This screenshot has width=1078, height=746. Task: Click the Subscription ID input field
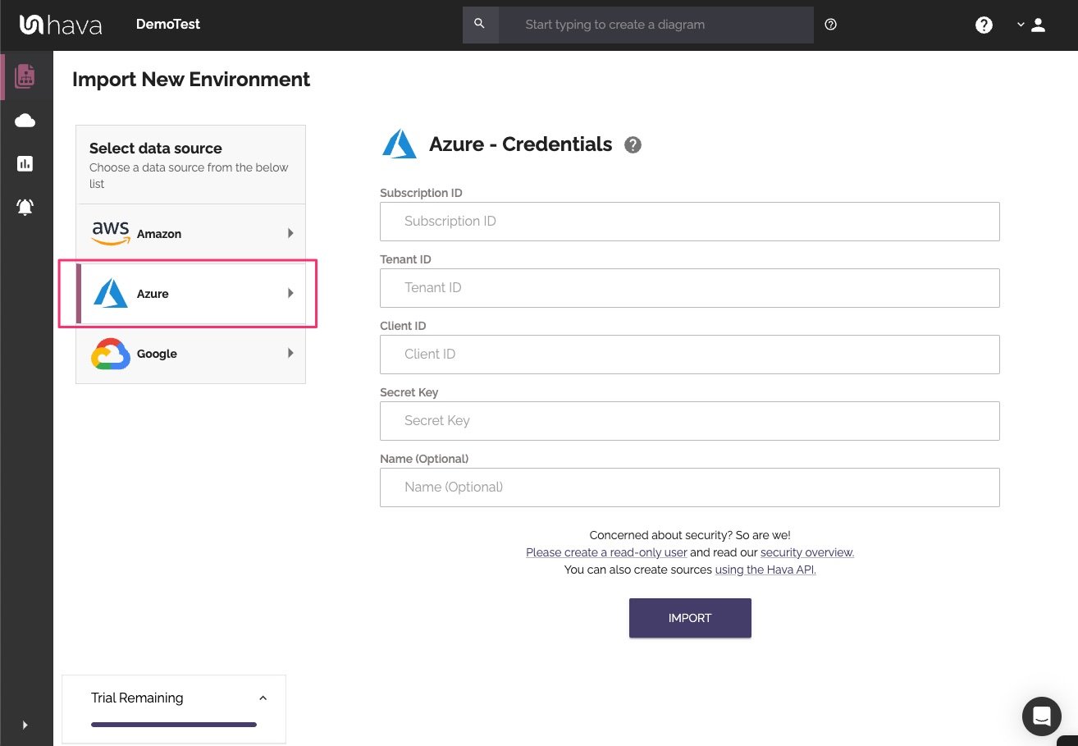(x=690, y=221)
